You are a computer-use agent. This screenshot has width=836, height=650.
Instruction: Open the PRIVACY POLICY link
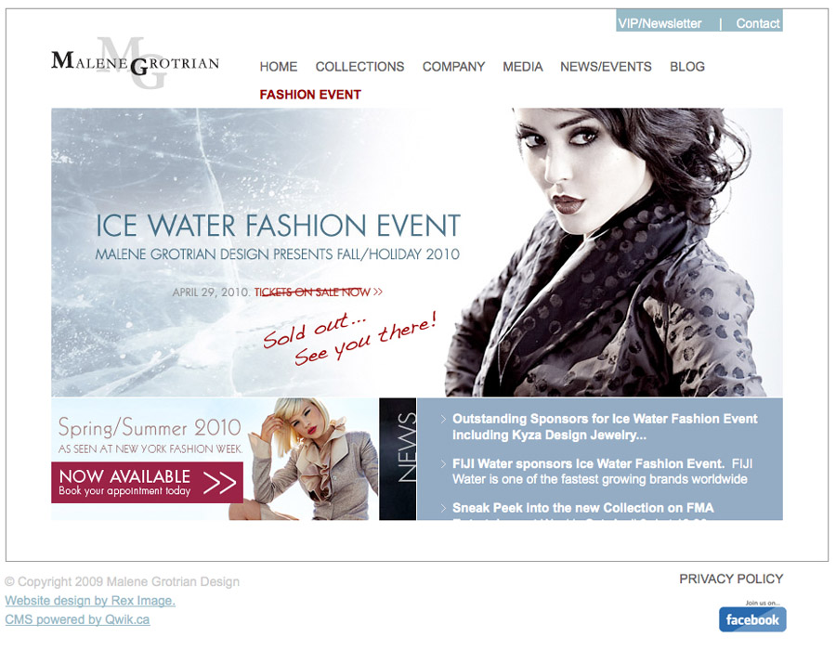[731, 578]
